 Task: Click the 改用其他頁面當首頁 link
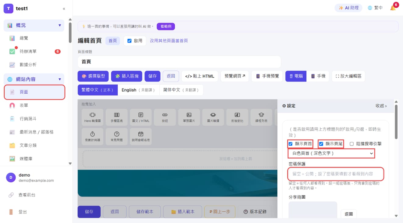(169, 41)
